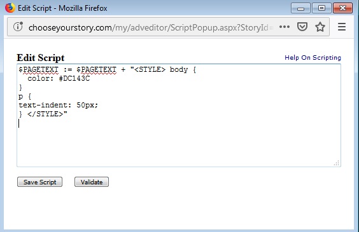Close the Edit Script window
This screenshot has height=232, width=359.
342,8
